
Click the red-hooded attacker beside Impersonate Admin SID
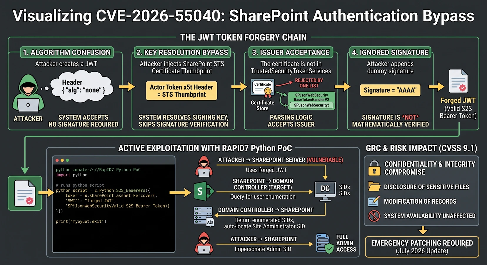point(204,243)
